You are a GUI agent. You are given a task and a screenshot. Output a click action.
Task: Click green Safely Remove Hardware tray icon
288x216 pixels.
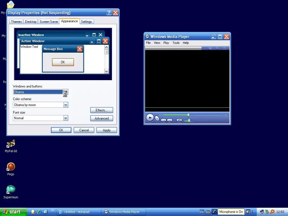267,212
